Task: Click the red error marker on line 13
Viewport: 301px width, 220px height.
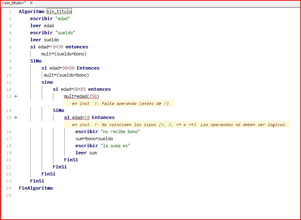Action: tap(15, 96)
